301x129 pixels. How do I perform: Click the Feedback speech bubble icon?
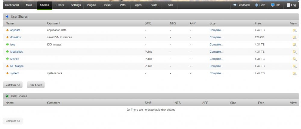[234, 5]
